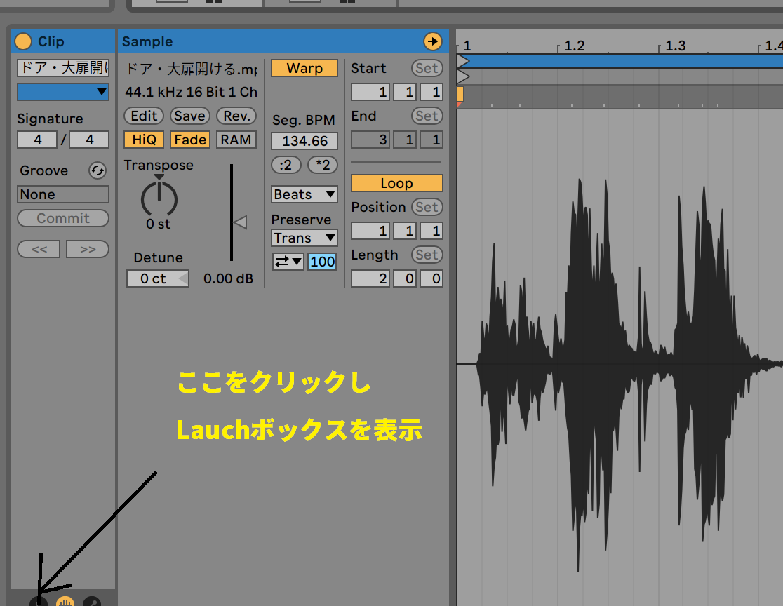
Task: Click the End beat field
Action: tap(405, 140)
